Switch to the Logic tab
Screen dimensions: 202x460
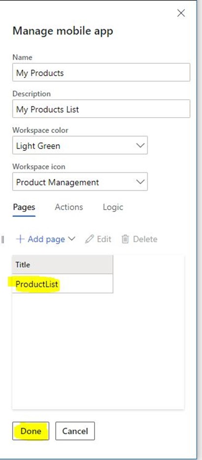pos(113,207)
